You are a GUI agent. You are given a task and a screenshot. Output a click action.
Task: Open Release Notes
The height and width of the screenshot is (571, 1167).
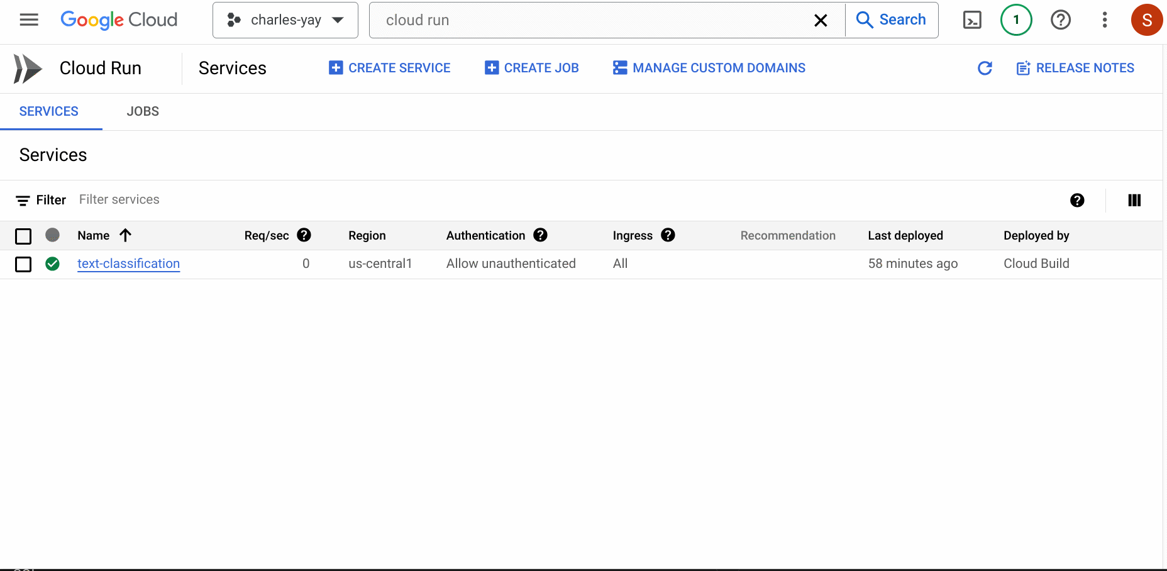pos(1076,68)
